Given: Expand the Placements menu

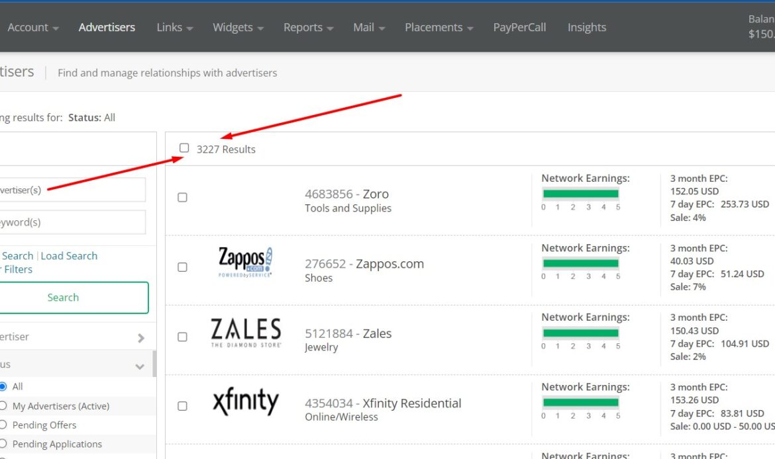Looking at the screenshot, I should pos(439,28).
